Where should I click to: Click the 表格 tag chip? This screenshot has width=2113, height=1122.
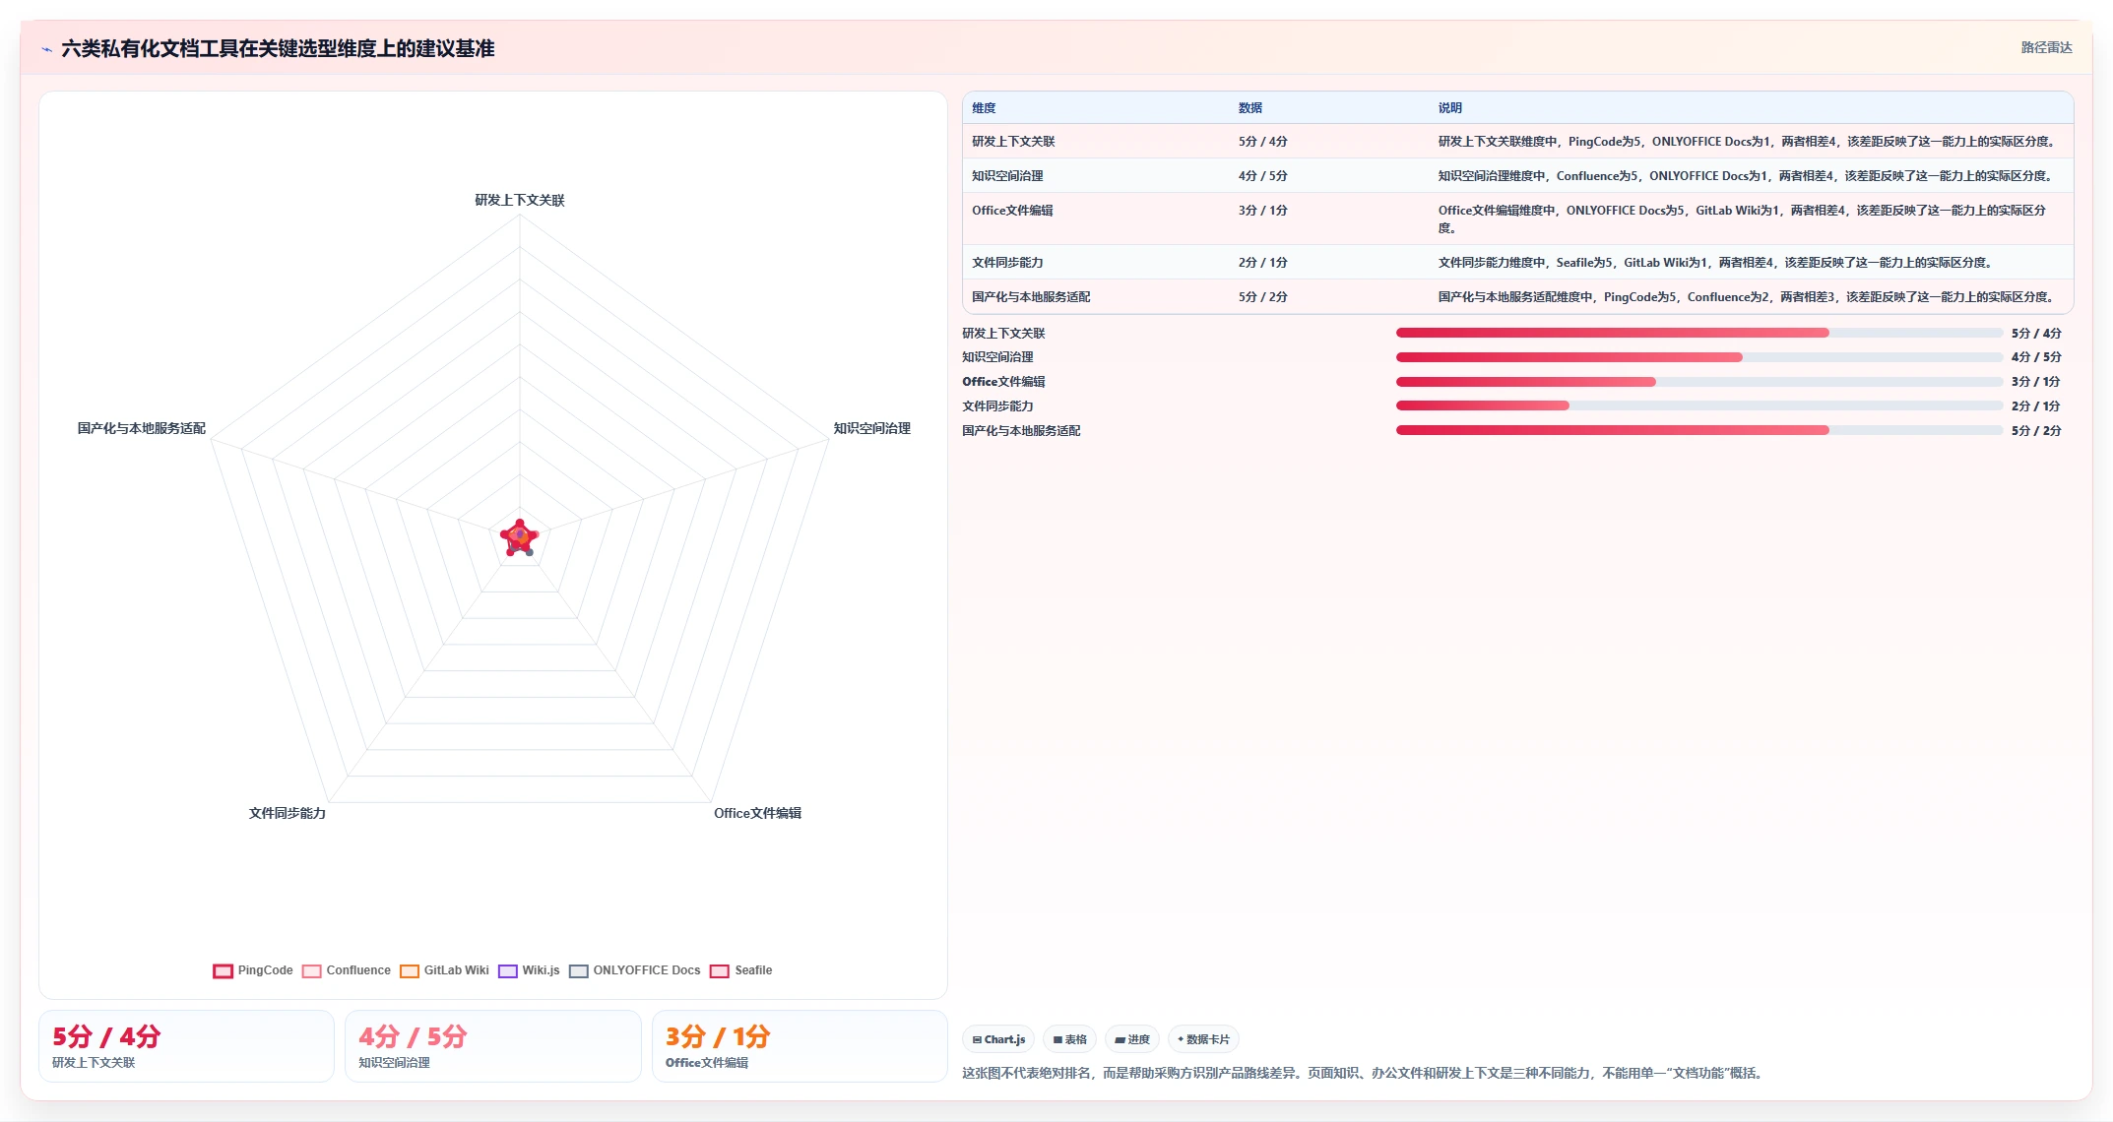(1069, 1039)
